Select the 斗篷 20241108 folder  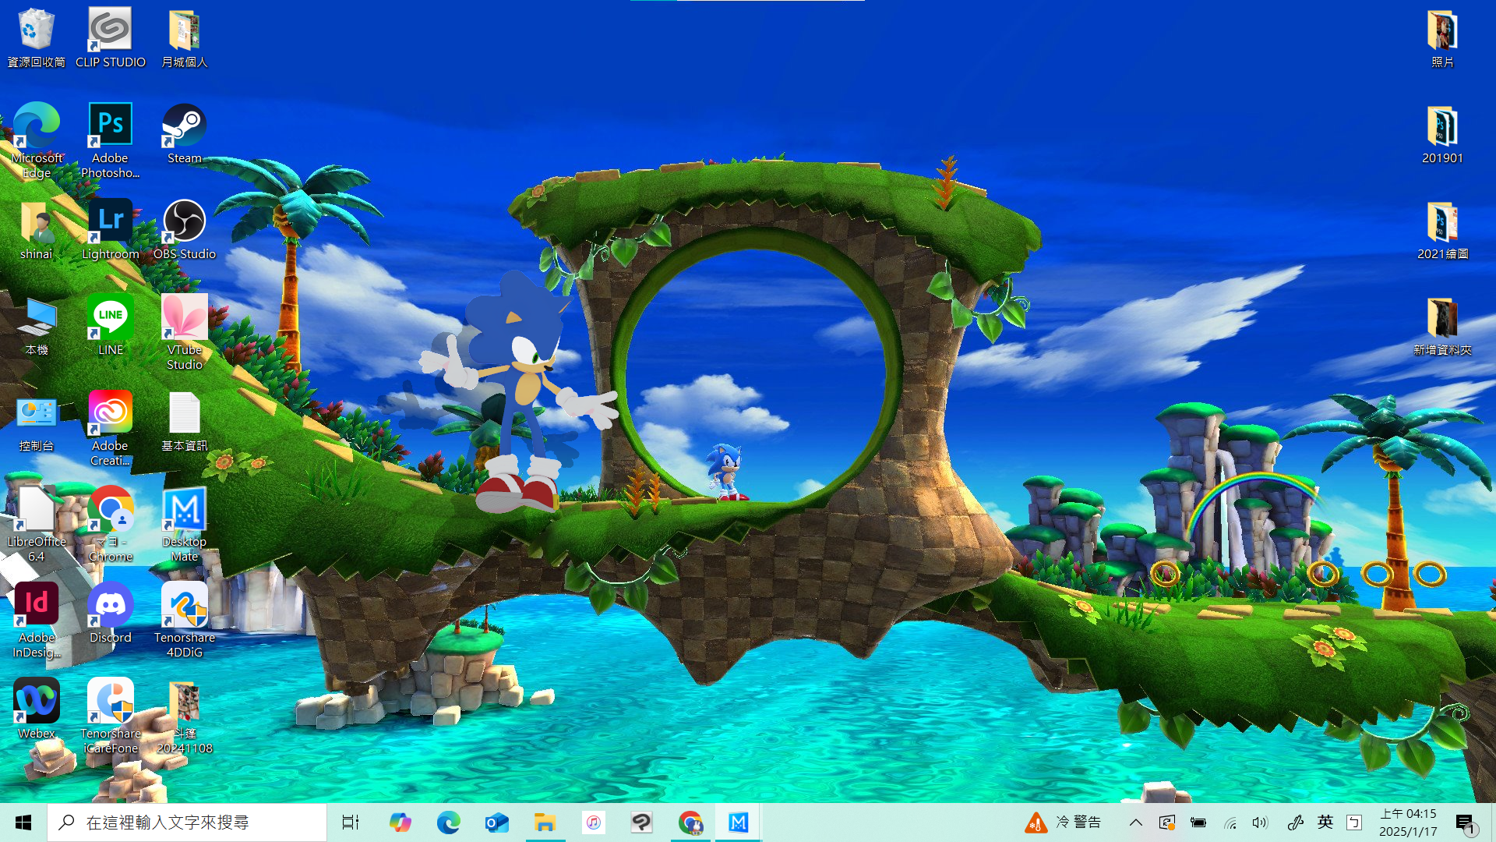(184, 716)
